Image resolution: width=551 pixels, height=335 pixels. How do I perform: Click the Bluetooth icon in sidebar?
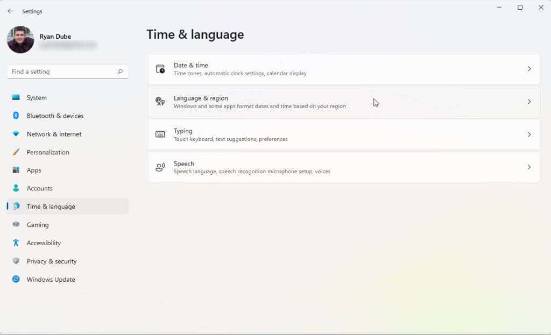16,116
